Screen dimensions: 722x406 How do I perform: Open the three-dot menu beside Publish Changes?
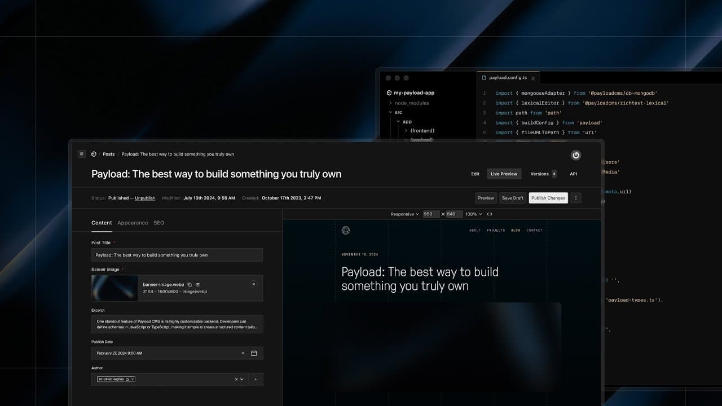tap(575, 198)
